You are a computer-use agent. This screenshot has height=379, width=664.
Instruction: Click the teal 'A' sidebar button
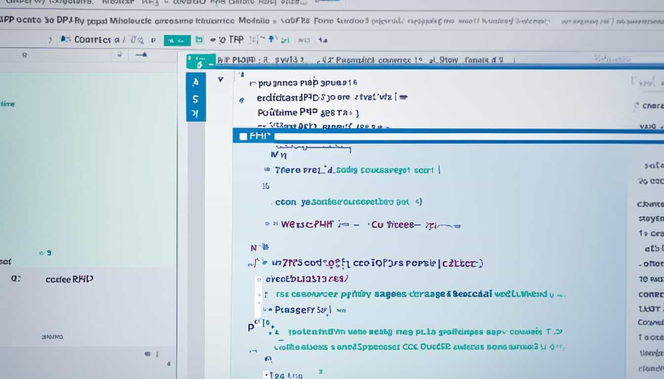click(x=195, y=81)
